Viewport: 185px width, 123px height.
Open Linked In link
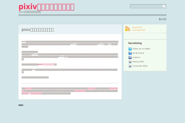(x=136, y=57)
